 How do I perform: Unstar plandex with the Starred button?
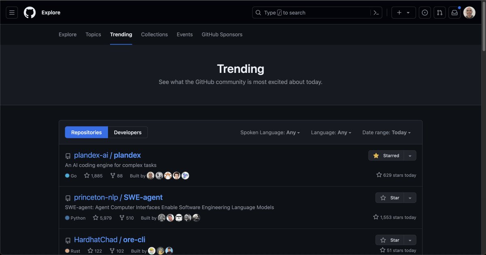[386, 155]
